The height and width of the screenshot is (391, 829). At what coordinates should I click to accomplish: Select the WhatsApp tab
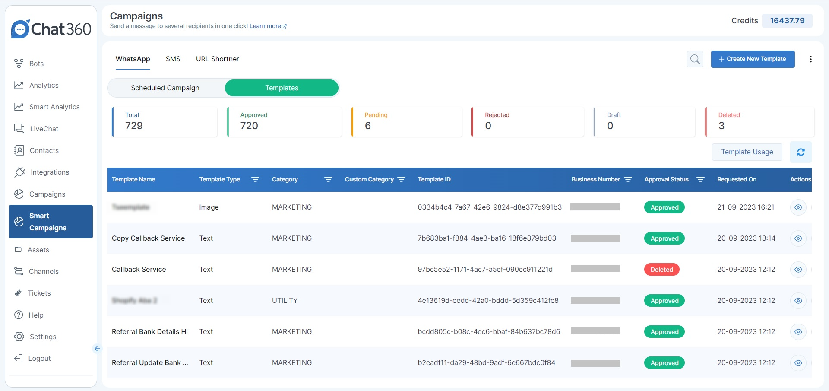click(133, 59)
